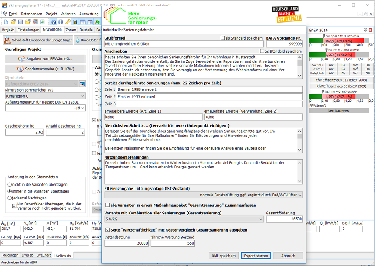Click the BAFA Vorgangs-Nr. input field
The height and width of the screenshot is (266, 375).
click(x=284, y=44)
